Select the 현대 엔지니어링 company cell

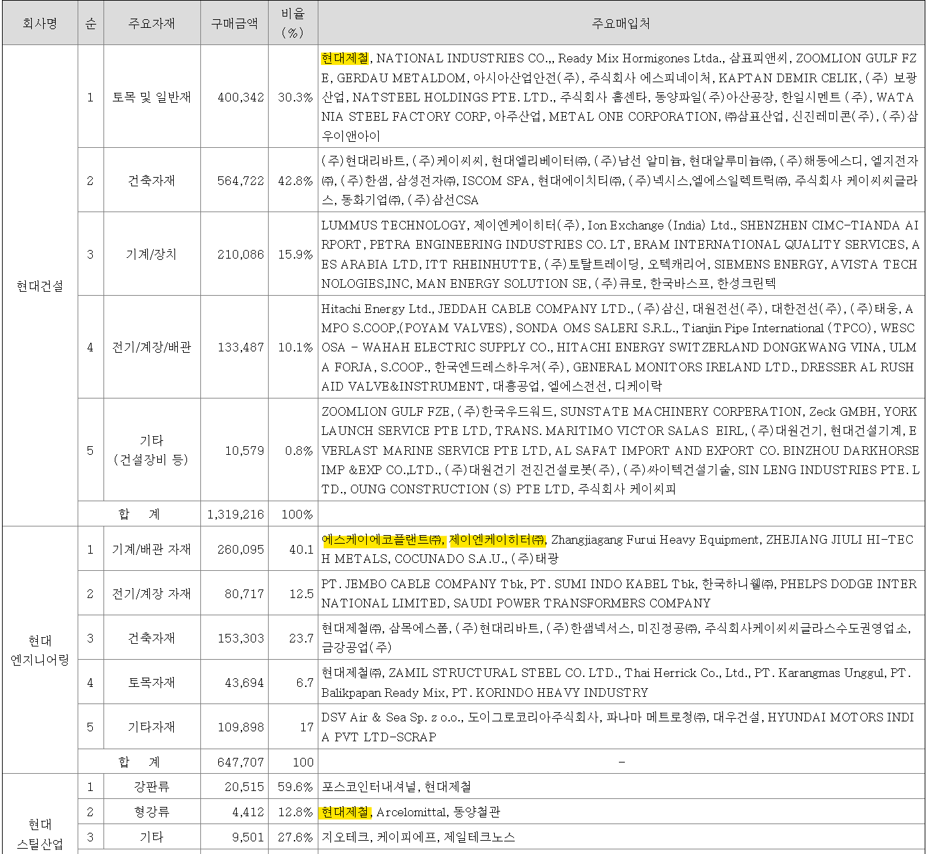click(40, 650)
